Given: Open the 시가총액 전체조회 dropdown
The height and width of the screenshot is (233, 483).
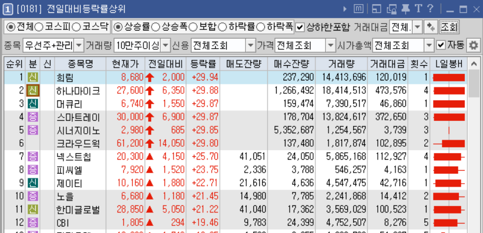Looking at the screenshot, I should click(x=429, y=46).
